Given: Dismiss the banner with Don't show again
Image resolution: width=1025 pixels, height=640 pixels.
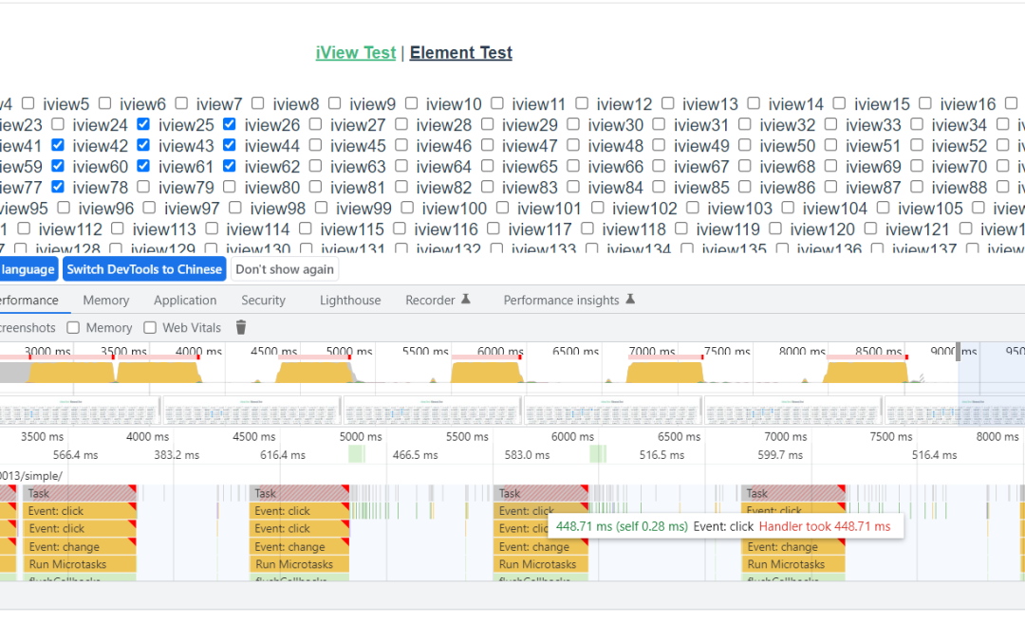Looking at the screenshot, I should [x=285, y=269].
